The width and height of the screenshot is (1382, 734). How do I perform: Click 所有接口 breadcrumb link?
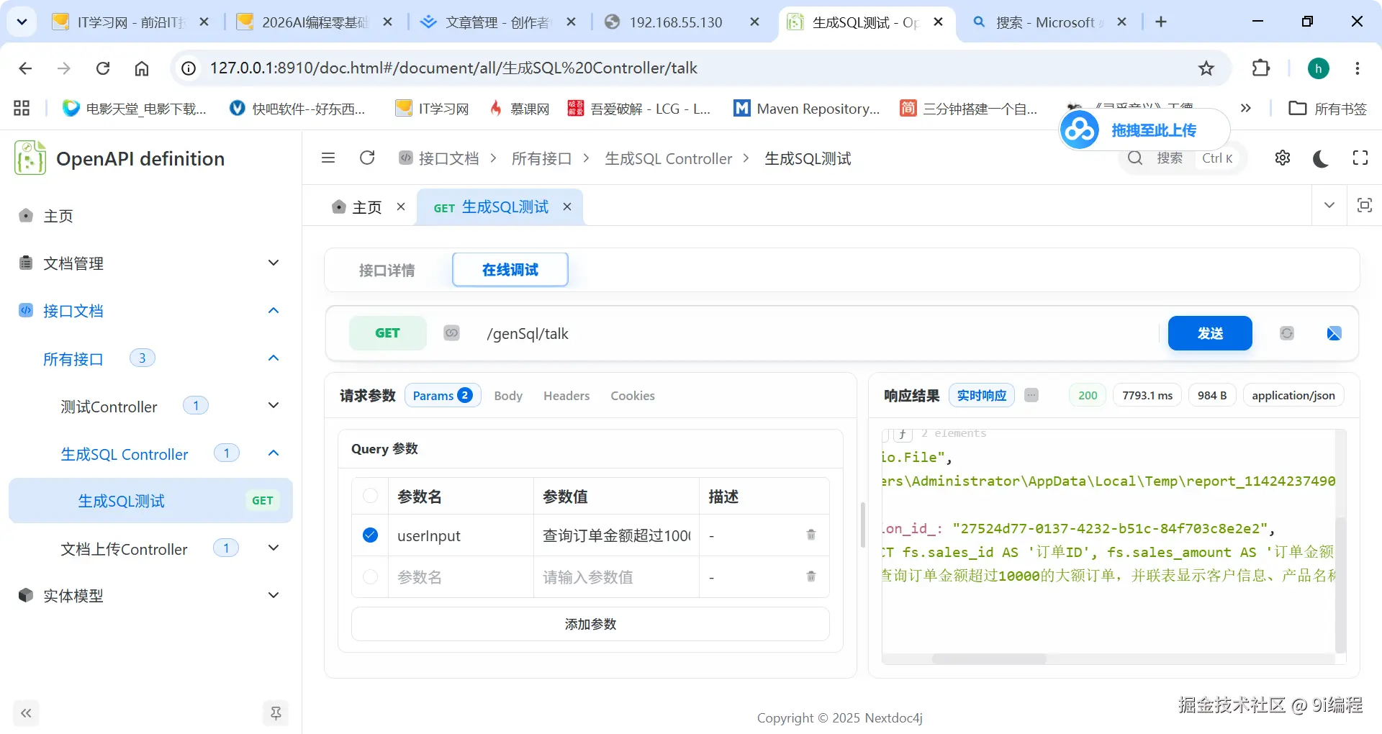click(x=541, y=158)
